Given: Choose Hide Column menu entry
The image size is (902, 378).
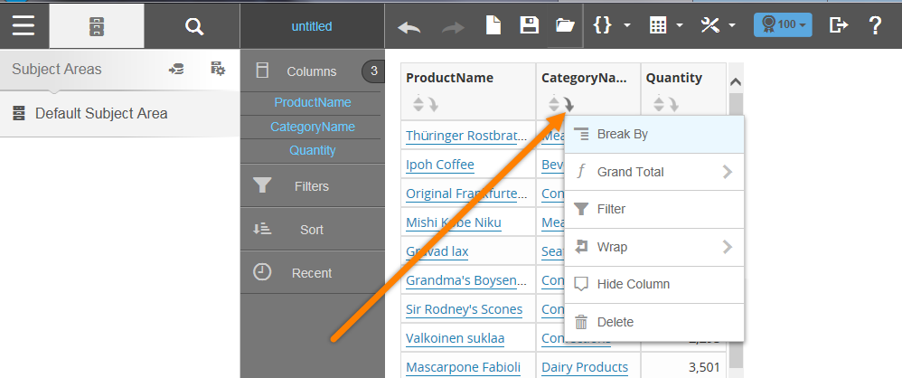Looking at the screenshot, I should 633,284.
